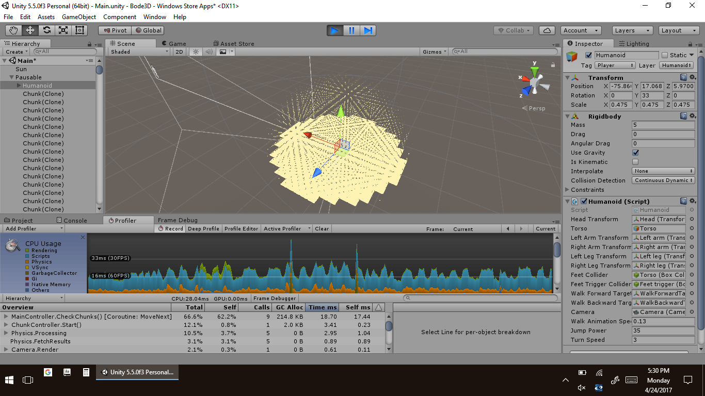Uncheck the Use Gravity checkbox
Screen dimensions: 705x396
point(635,153)
